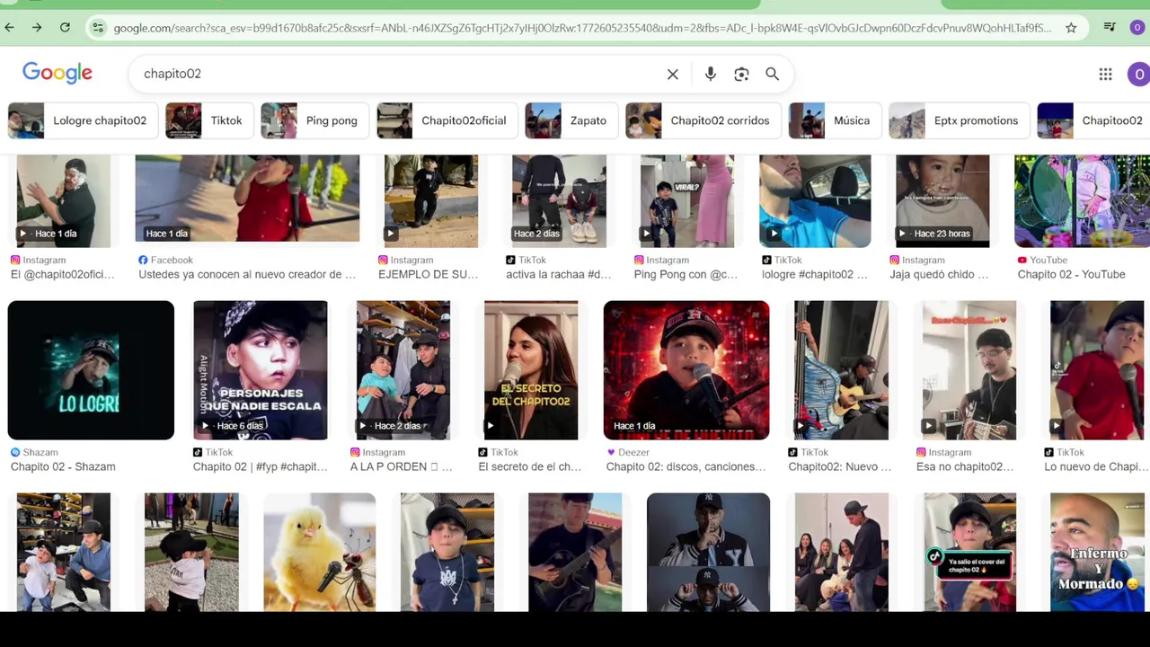Open 'Ustedes ya conocen al nuevo creador' link
Image resolution: width=1150 pixels, height=647 pixels.
click(x=247, y=274)
